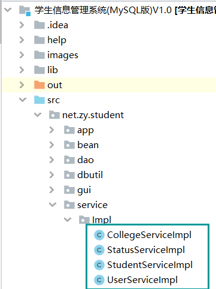Open UserServiceImpl class file
This screenshot has width=216, height=289.
tap(142, 280)
